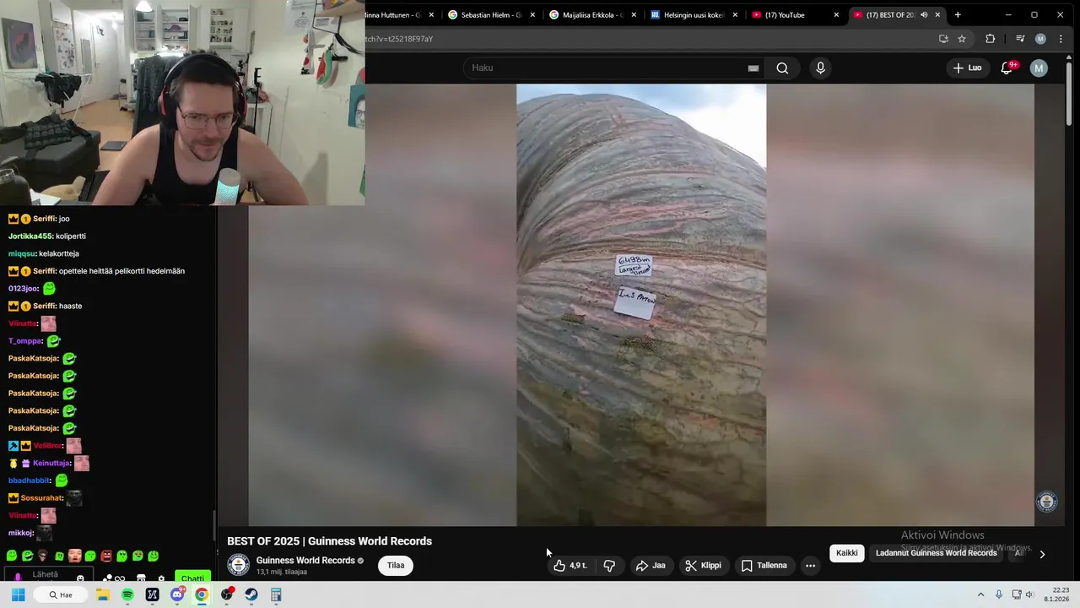Switch to the (17) YouTube tab
Viewport: 1080px width, 608px height.
tap(796, 15)
